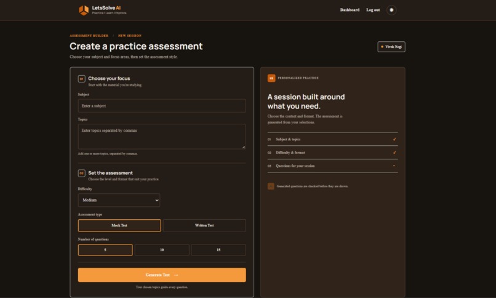
Task: Click Log out in the header
Action: [373, 10]
